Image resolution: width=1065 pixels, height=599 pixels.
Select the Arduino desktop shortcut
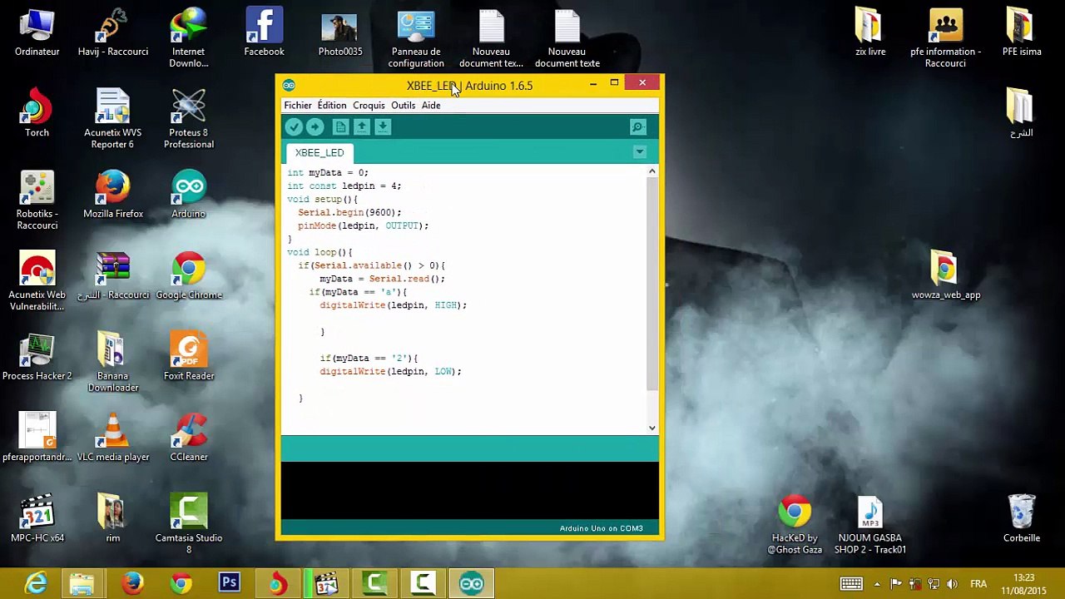(x=189, y=194)
